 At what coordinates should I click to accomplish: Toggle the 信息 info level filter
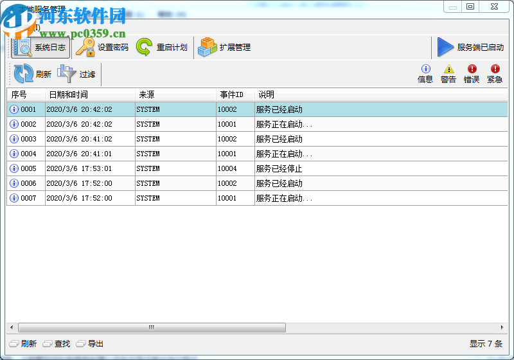425,74
